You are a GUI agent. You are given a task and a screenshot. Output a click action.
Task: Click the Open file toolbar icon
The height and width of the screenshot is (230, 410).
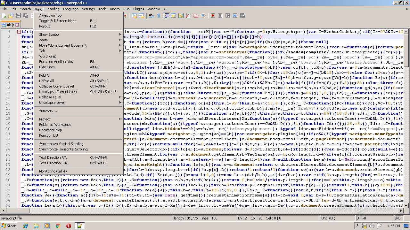pyautogui.click(x=11, y=16)
